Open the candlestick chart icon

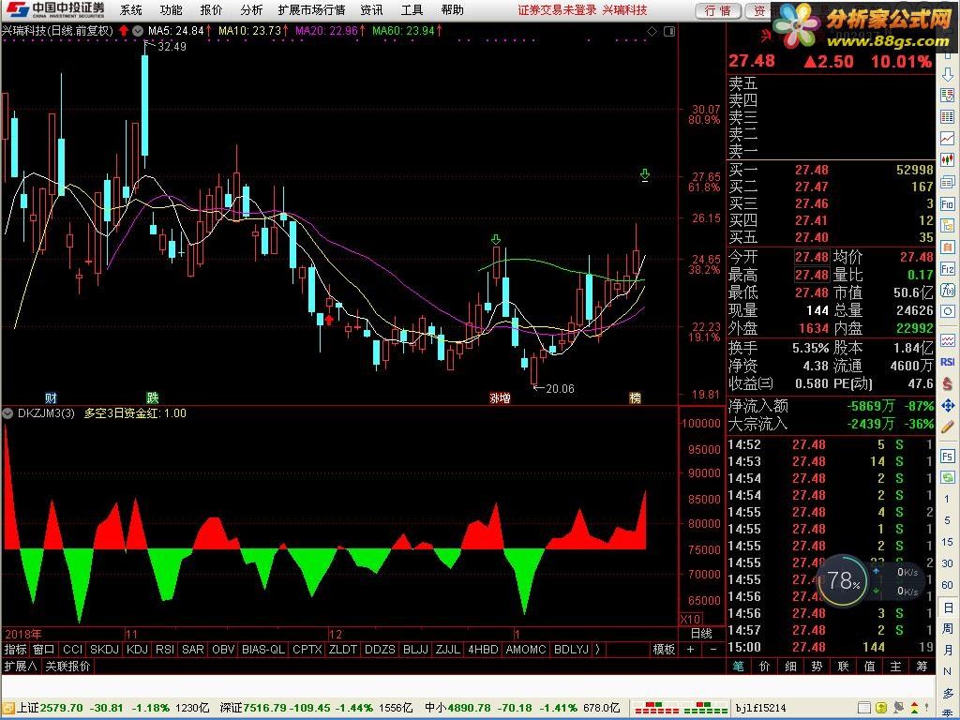(947, 160)
